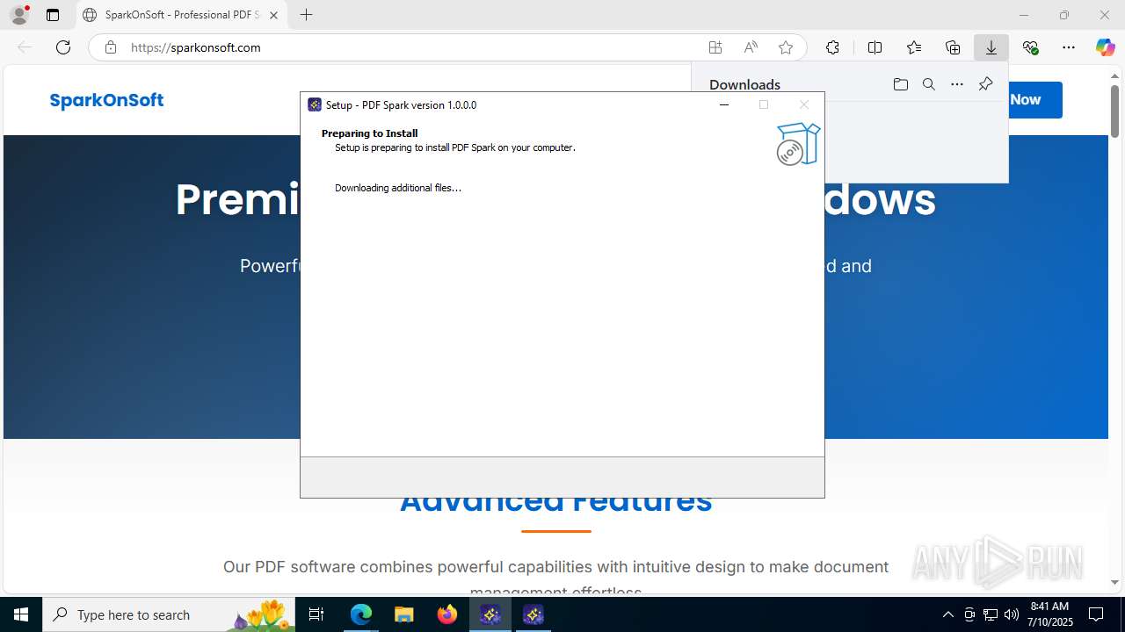Open the app available install icon
This screenshot has width=1125, height=632.
coord(715,47)
